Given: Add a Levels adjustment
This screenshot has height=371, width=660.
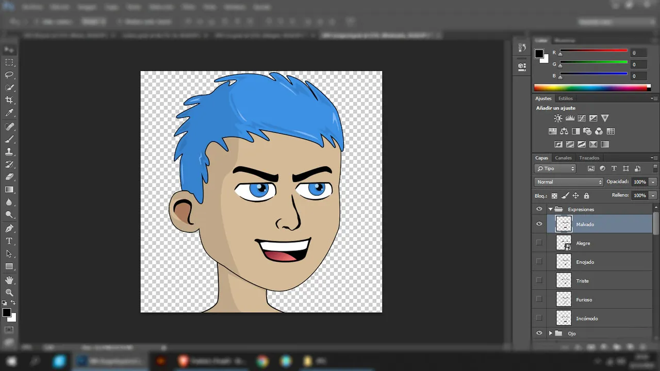Looking at the screenshot, I should pyautogui.click(x=570, y=118).
